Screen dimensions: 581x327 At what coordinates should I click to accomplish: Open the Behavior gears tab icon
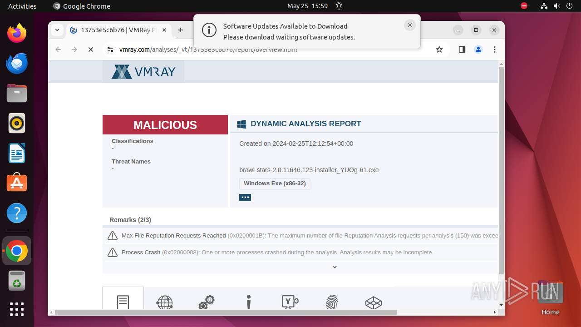(x=206, y=302)
